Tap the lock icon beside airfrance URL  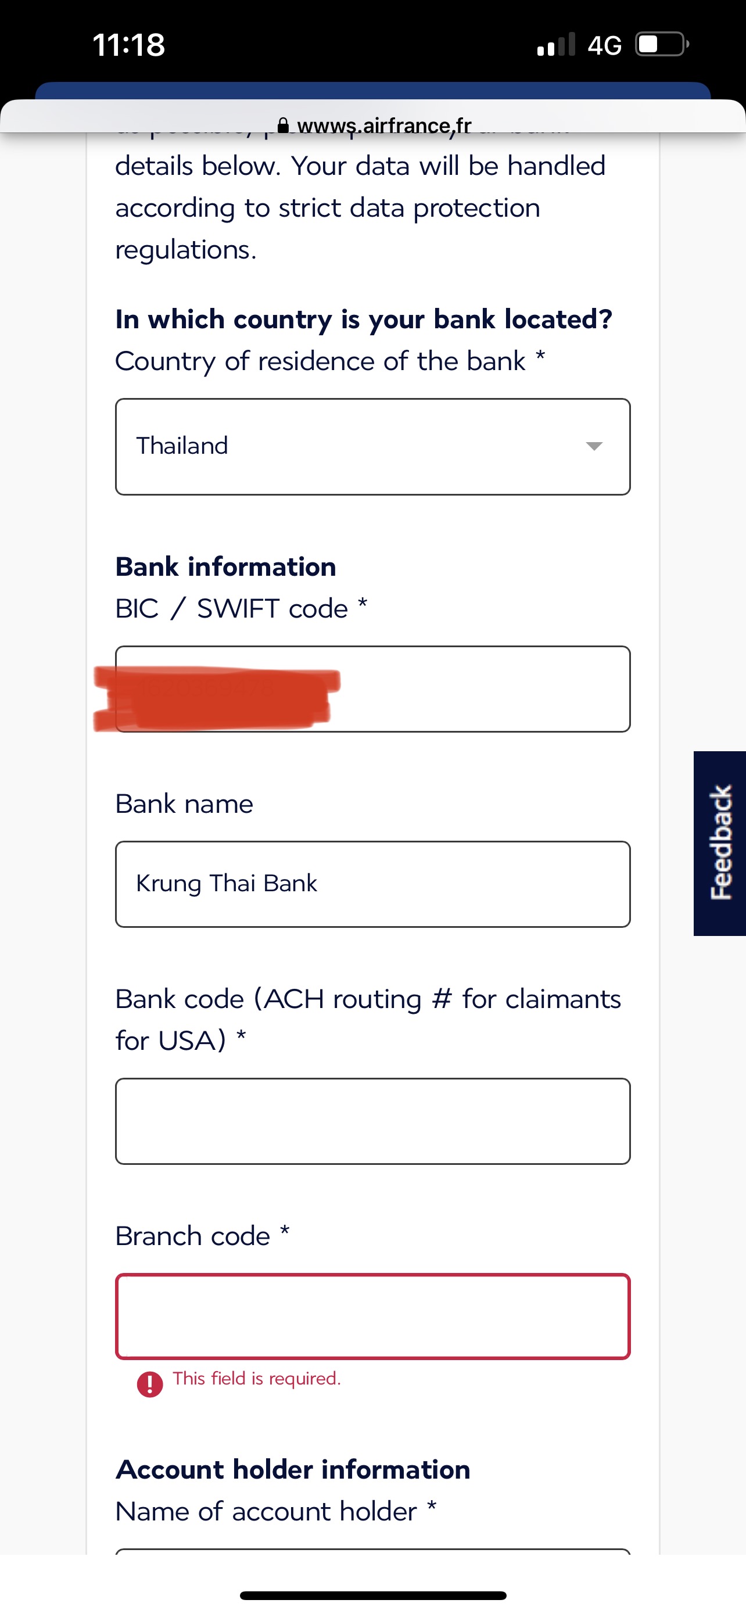click(283, 126)
